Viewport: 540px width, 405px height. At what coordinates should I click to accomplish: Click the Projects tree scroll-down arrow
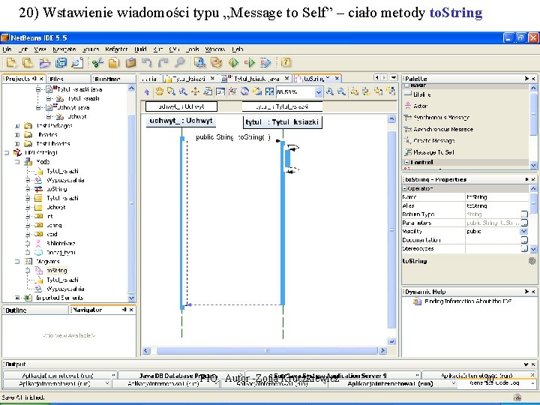tap(131, 298)
